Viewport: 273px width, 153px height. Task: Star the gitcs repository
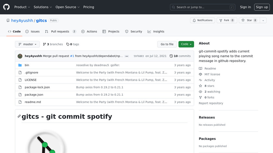point(247,20)
